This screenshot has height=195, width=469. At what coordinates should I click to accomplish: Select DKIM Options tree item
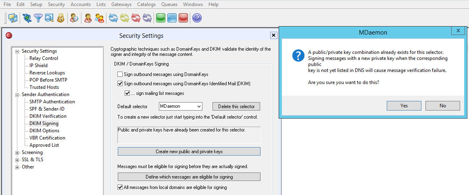44,131
